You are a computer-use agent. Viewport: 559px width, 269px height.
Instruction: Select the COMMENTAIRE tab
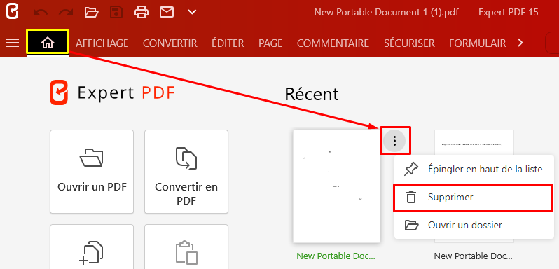[333, 43]
